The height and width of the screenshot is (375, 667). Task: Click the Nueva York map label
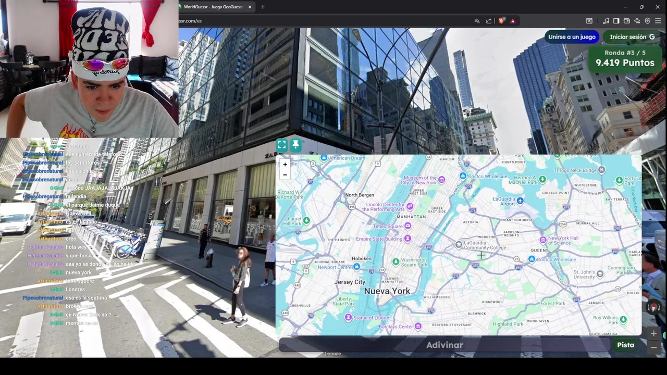pyautogui.click(x=387, y=291)
